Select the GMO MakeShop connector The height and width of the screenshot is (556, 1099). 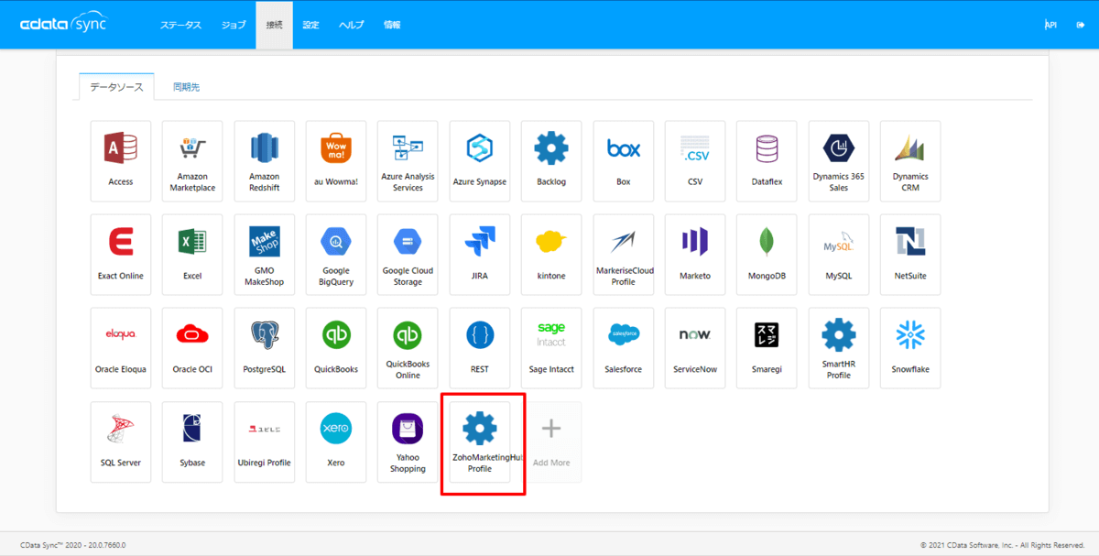click(x=265, y=255)
